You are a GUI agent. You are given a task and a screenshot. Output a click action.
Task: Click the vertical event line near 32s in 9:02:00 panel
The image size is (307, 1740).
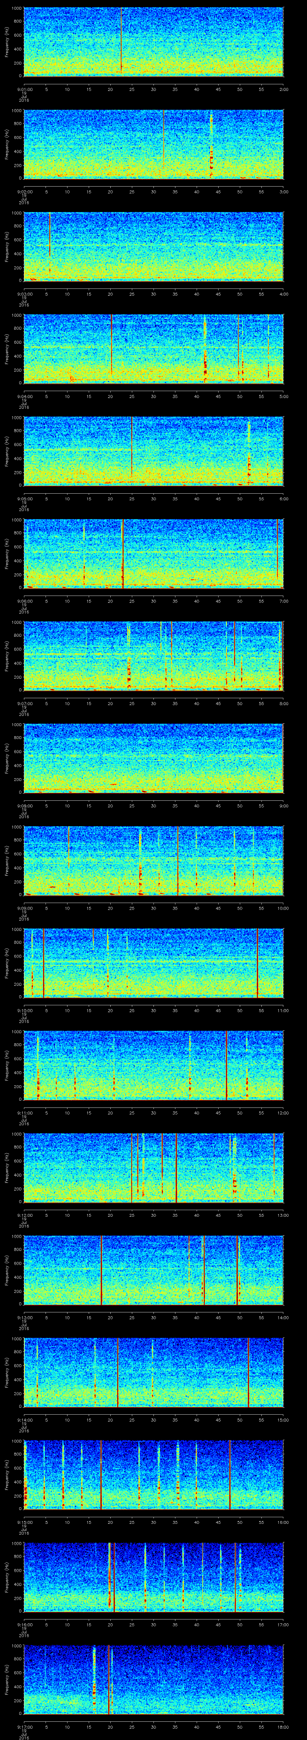pos(163,139)
